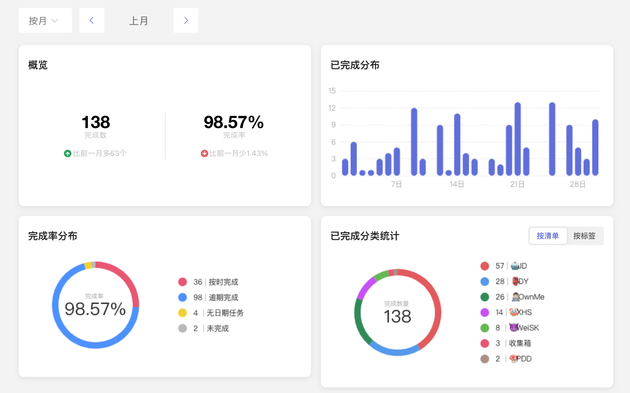The width and height of the screenshot is (630, 393).
Task: Click the 概览 card title
Action: click(38, 65)
